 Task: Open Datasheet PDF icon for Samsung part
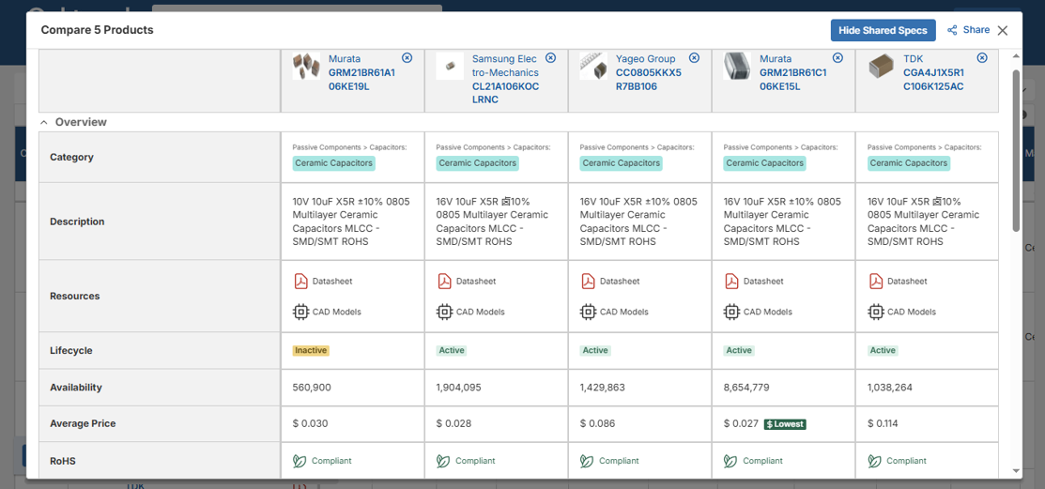(444, 282)
